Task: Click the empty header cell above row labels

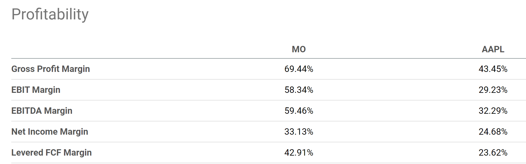Action: [102, 49]
